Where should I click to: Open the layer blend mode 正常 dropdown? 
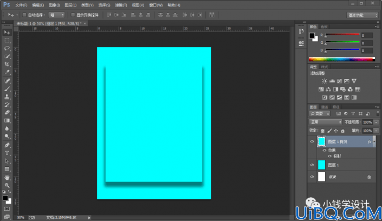[x=326, y=122]
